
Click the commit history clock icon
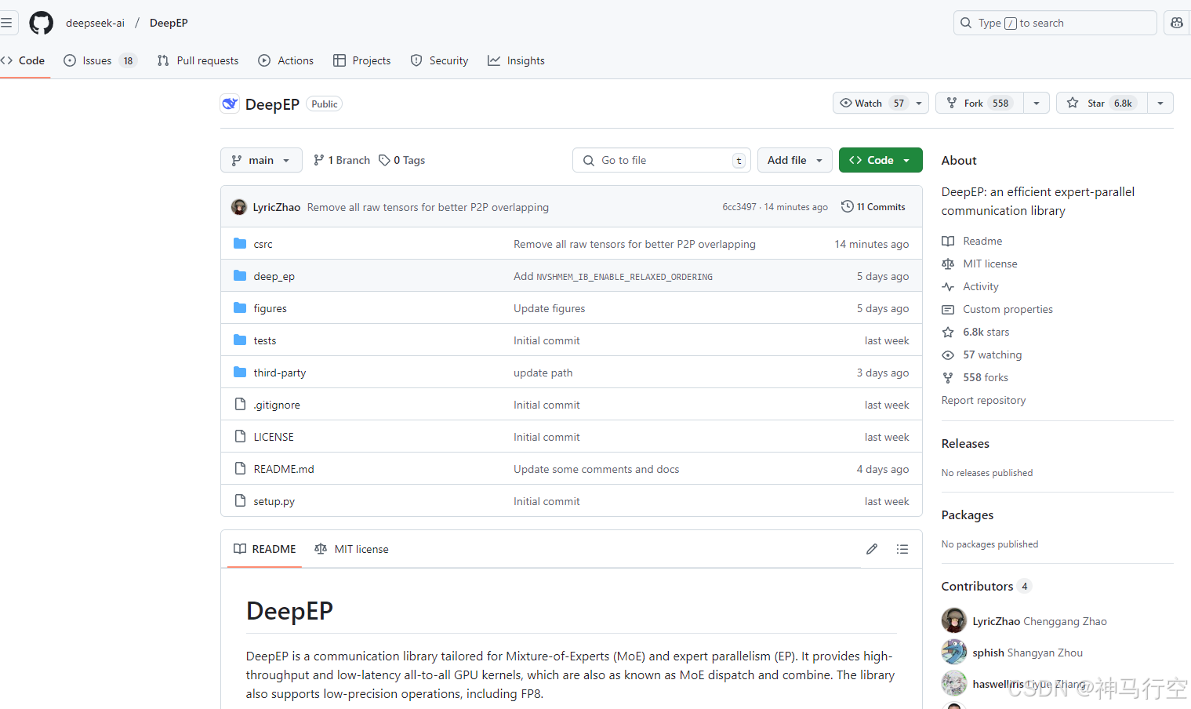(x=848, y=206)
